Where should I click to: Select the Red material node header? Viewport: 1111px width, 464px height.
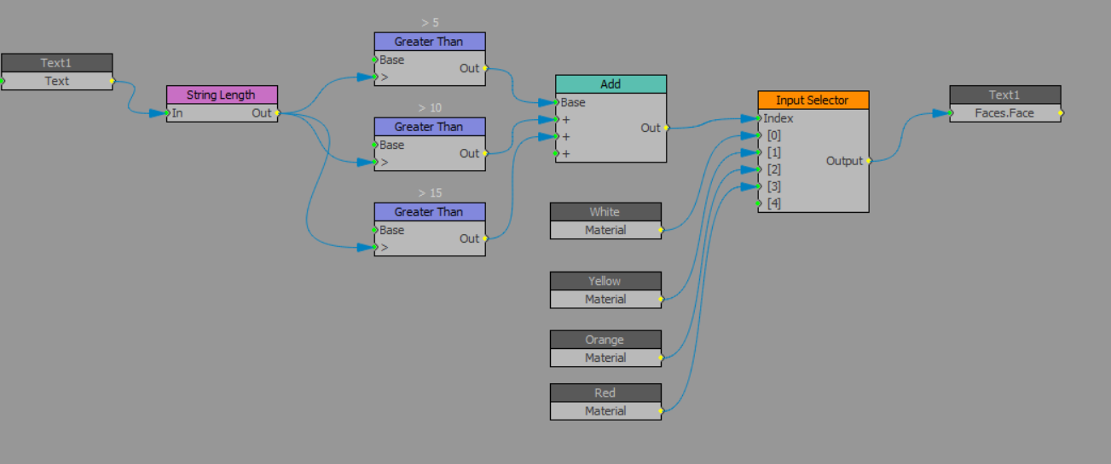(605, 392)
